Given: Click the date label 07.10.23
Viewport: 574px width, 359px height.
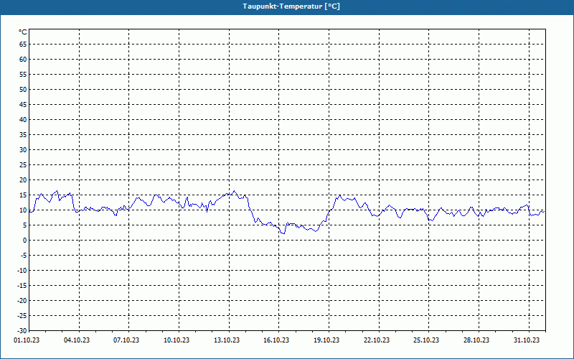Looking at the screenshot, I should (126, 340).
